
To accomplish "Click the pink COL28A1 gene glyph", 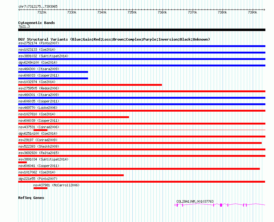I will pyautogui.click(x=220, y=205).
